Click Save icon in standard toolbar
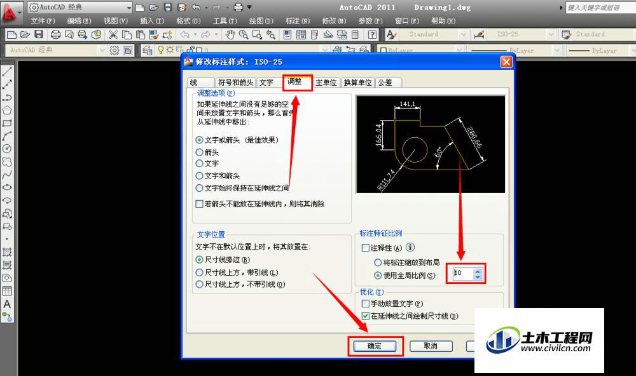 coord(39,34)
